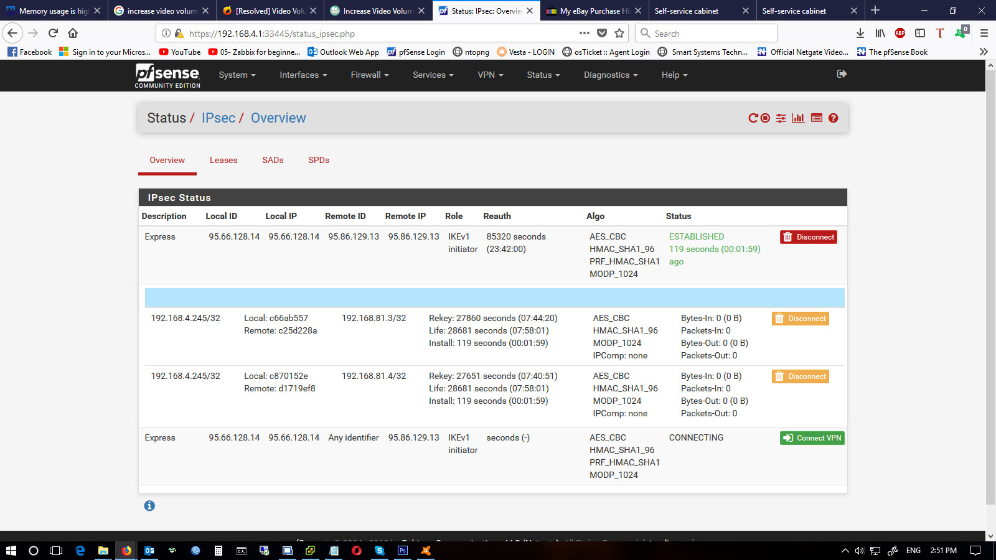This screenshot has width=996, height=560.
Task: Open the SPDs tab
Action: click(x=319, y=161)
